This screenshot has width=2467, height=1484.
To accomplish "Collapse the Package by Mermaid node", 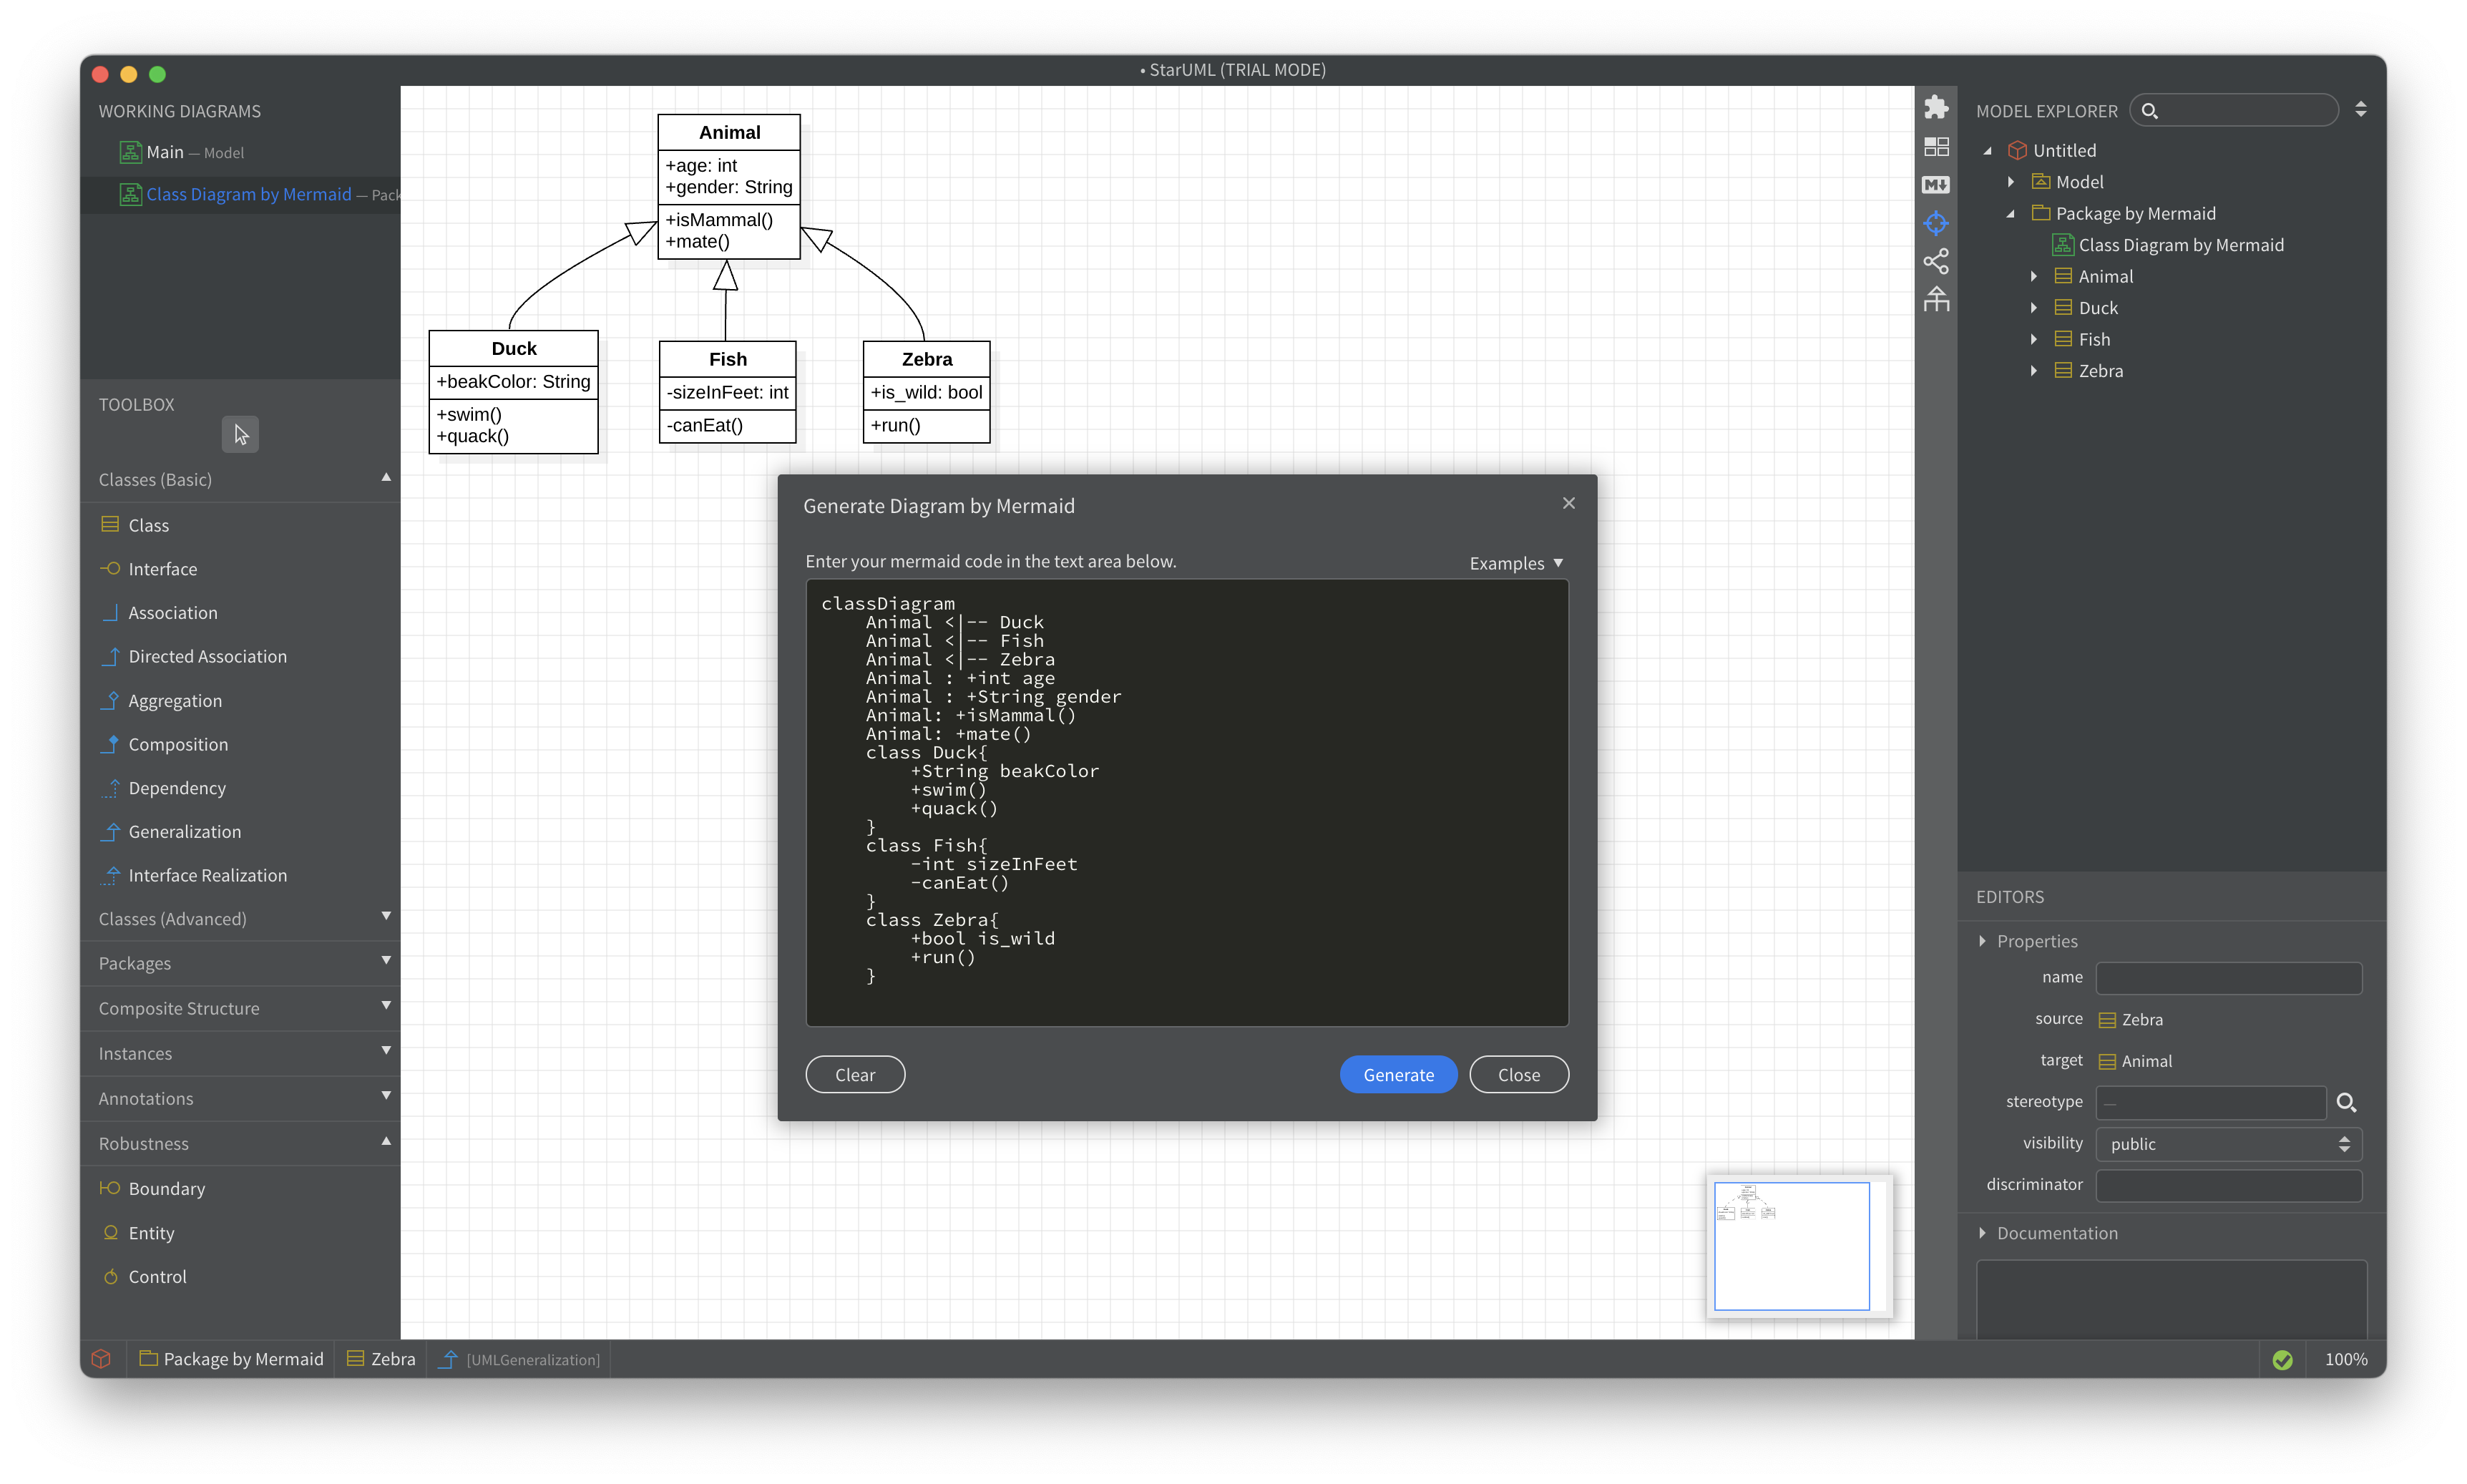I will pyautogui.click(x=2011, y=214).
